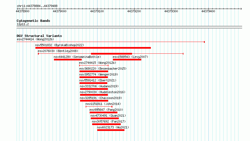Click the nsv3285191 red feature bar
Viewport: 250px width, 141px height.
(94, 101)
